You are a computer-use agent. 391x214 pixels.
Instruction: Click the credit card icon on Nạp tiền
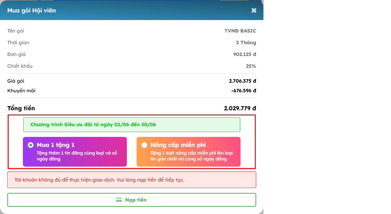pyautogui.click(x=119, y=200)
